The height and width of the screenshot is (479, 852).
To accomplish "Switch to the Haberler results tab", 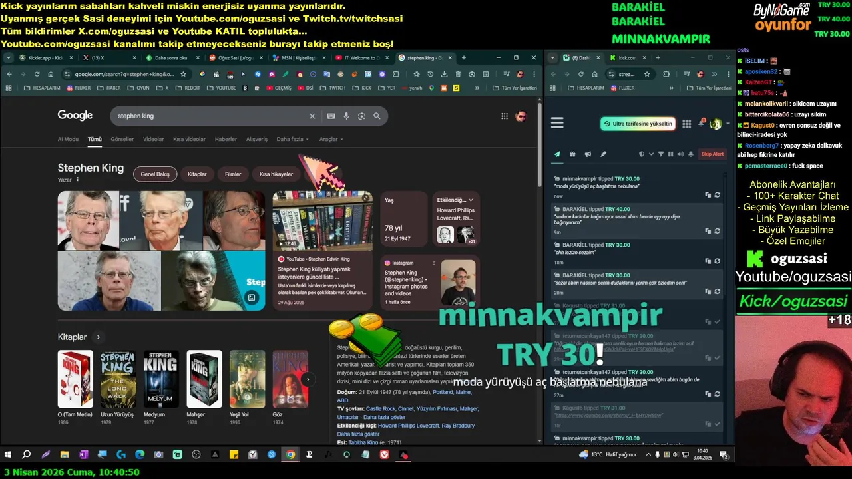I will pos(226,139).
